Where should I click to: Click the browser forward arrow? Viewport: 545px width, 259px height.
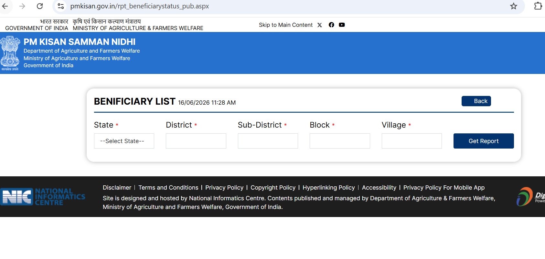click(x=22, y=6)
